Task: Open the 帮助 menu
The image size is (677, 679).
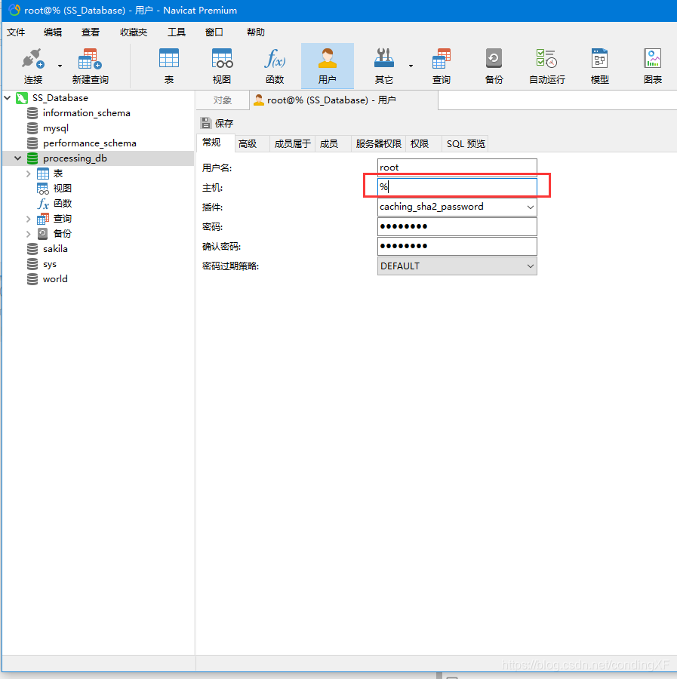Action: (256, 32)
